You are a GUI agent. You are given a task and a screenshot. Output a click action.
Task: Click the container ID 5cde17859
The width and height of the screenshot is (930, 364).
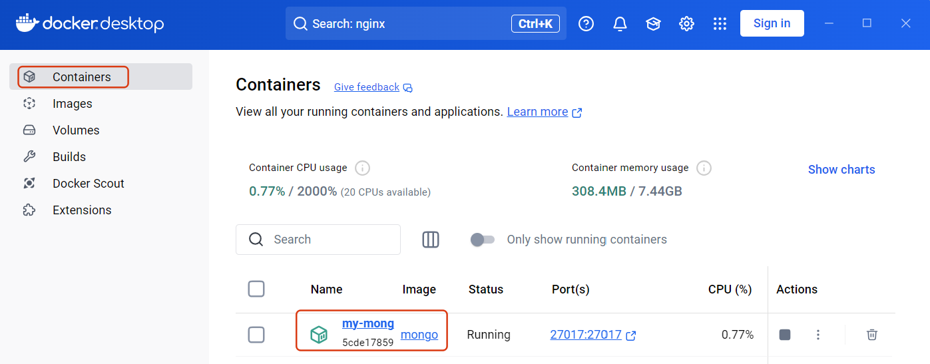(368, 343)
